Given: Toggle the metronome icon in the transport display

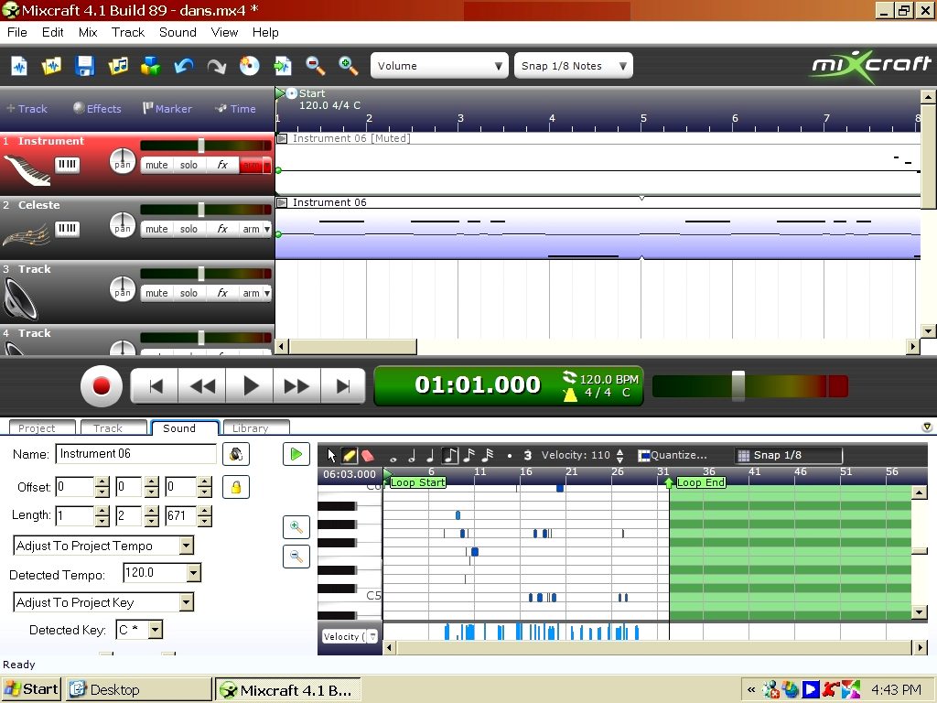Looking at the screenshot, I should [x=570, y=394].
